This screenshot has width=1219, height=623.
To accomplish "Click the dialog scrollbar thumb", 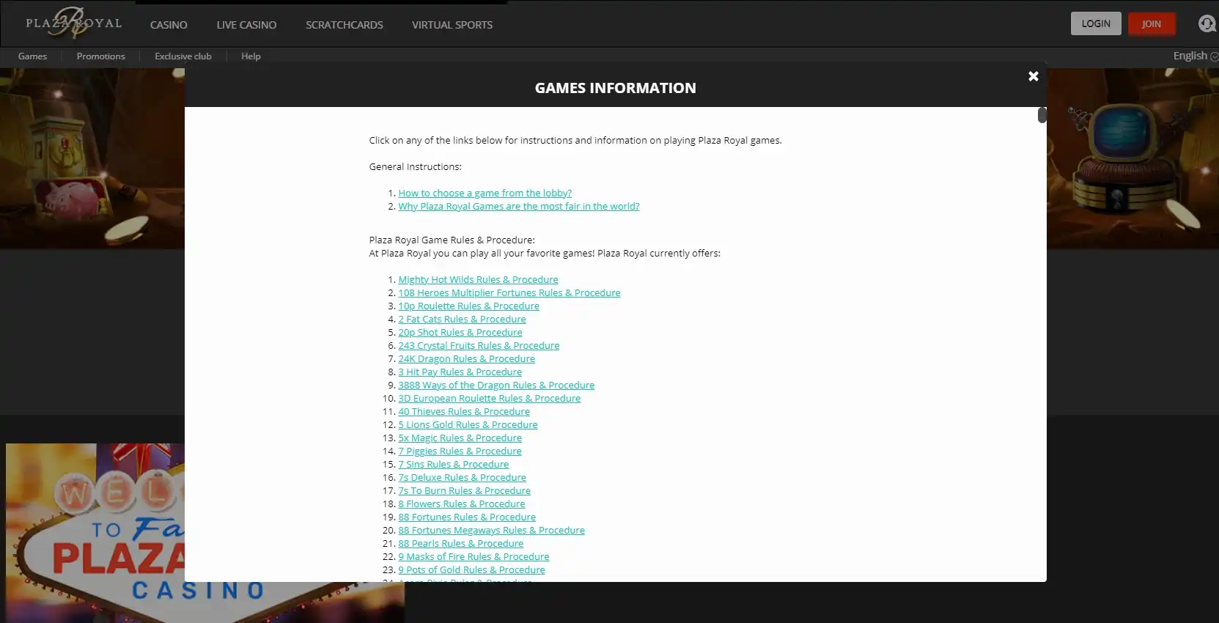I will pyautogui.click(x=1042, y=115).
